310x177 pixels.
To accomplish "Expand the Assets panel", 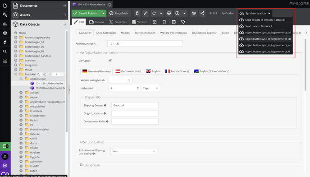I will (x=40, y=15).
